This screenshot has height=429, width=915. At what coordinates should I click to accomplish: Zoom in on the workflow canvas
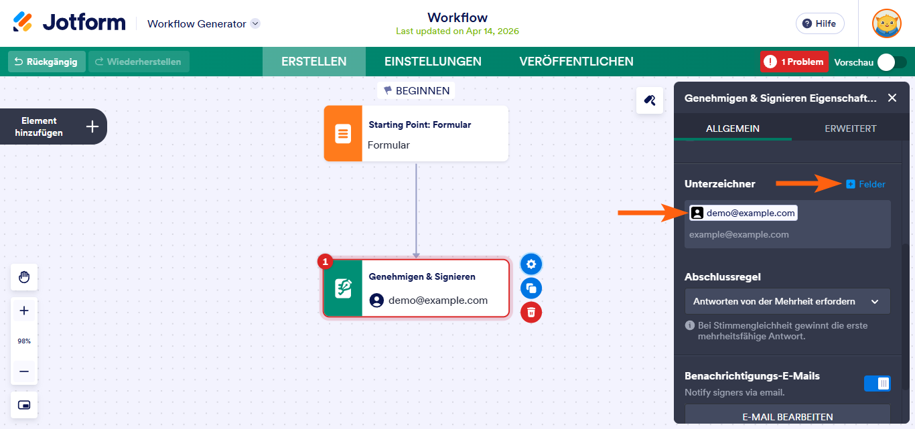[x=23, y=309]
